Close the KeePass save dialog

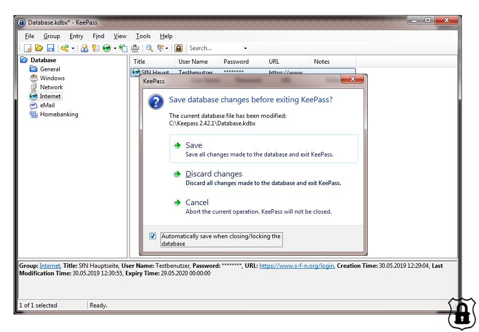353,79
